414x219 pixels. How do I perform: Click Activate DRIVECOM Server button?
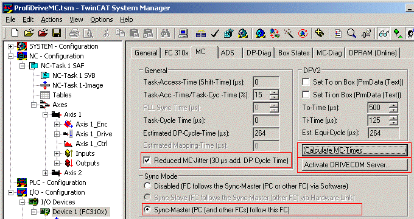(354, 165)
